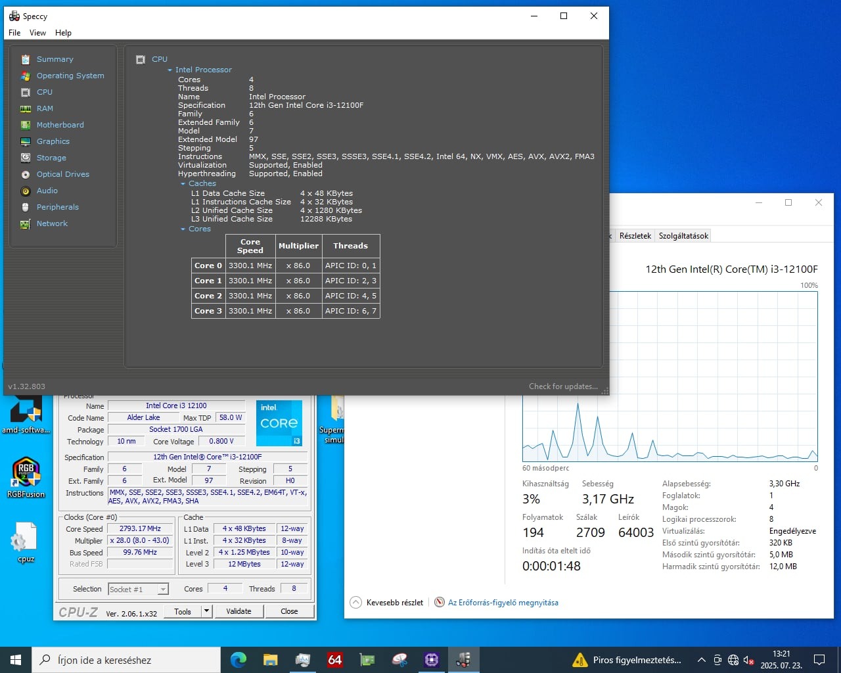Open the notification center icon
The width and height of the screenshot is (841, 673).
click(819, 660)
